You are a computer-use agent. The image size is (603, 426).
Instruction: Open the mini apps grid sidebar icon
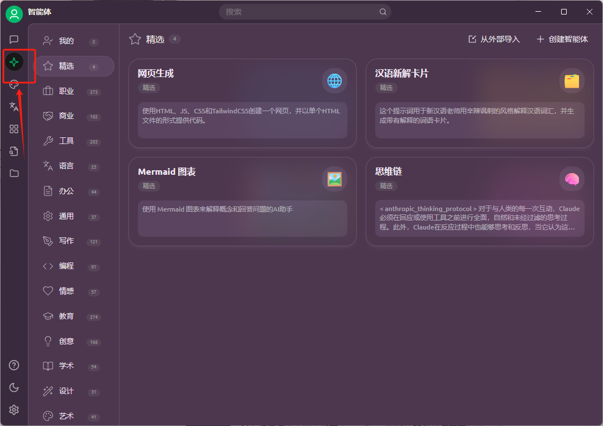pyautogui.click(x=14, y=129)
